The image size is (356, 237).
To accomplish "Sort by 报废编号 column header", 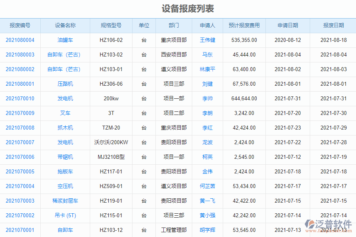I will pos(20,25).
